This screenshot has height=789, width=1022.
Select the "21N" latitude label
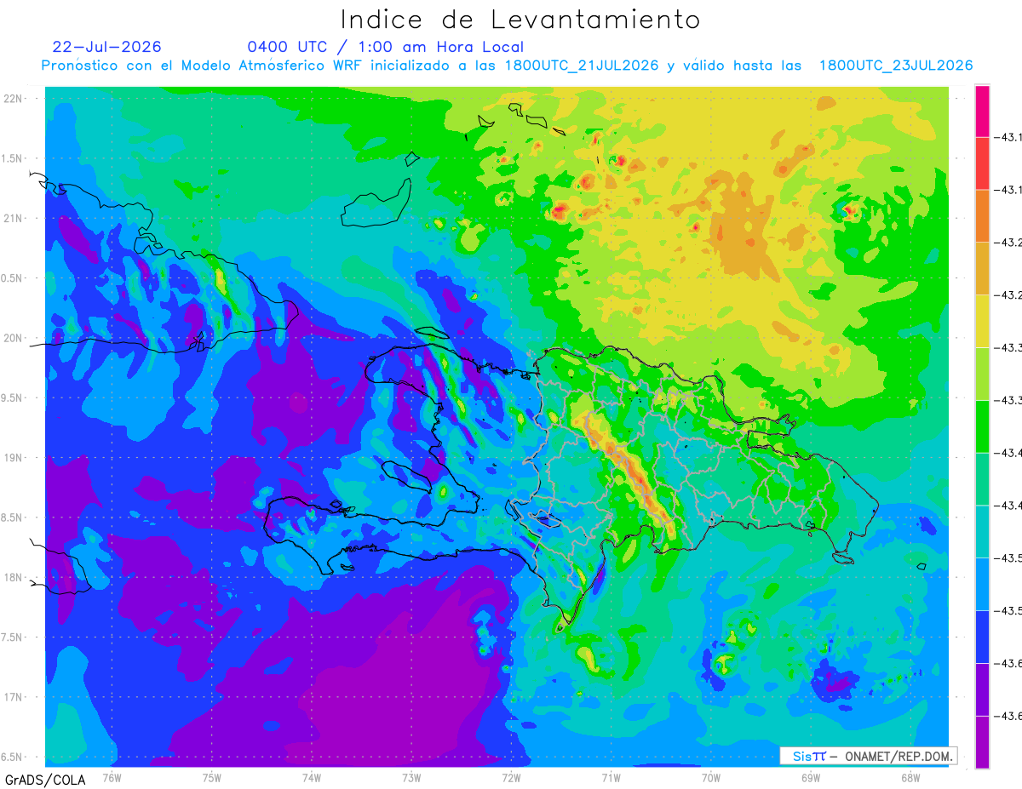coord(13,219)
